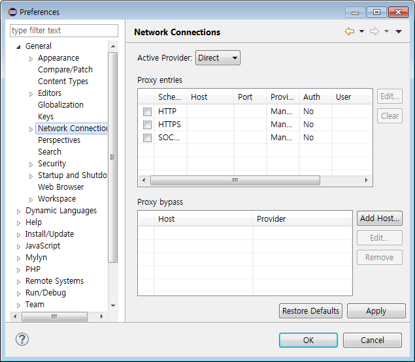Select Search preference page
Screen dimensions: 415x362
(x=50, y=152)
